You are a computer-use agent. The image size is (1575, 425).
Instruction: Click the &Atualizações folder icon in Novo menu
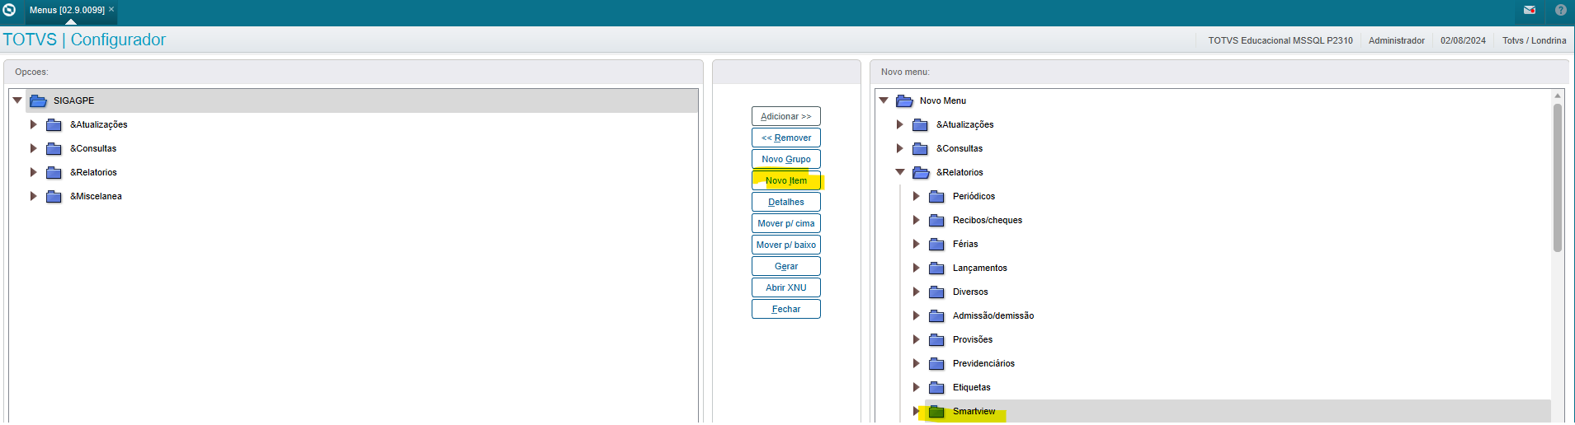point(921,124)
